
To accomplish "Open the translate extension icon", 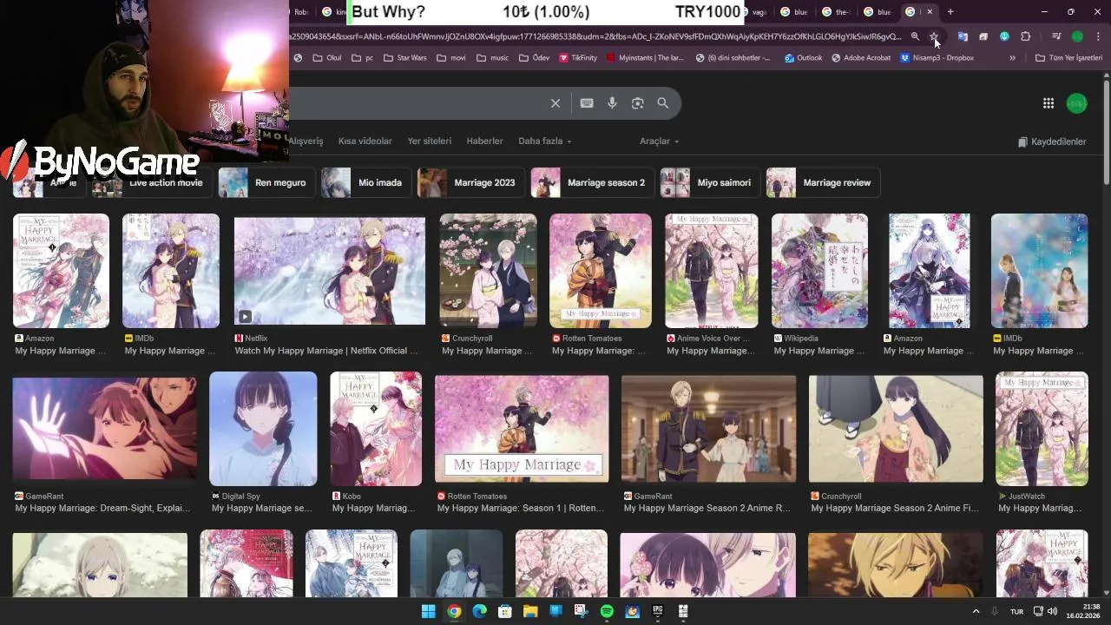I will [963, 36].
